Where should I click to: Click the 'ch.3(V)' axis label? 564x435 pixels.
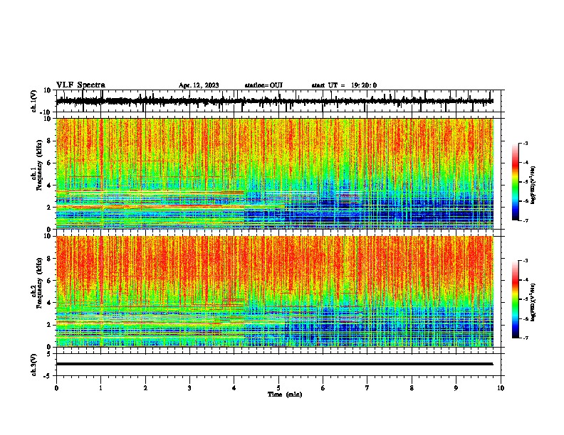[34, 365]
